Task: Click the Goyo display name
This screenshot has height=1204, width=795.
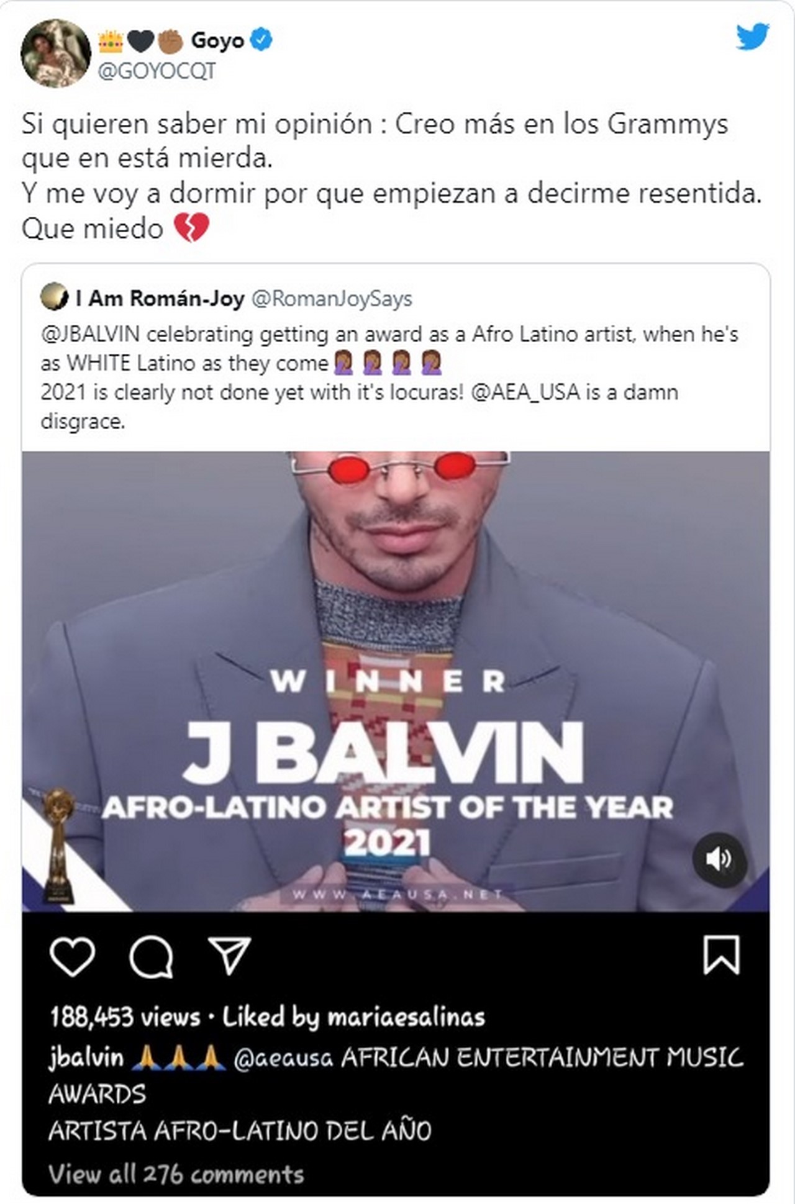Action: coord(217,40)
